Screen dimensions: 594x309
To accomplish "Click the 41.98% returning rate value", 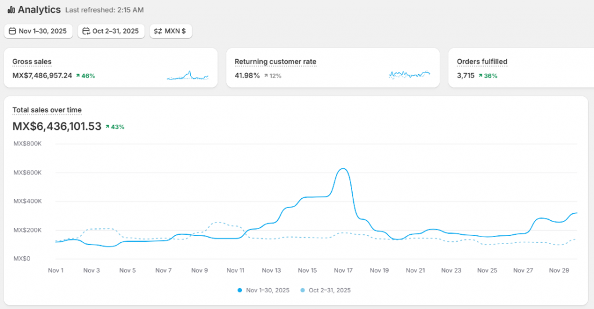I will pyautogui.click(x=247, y=76).
